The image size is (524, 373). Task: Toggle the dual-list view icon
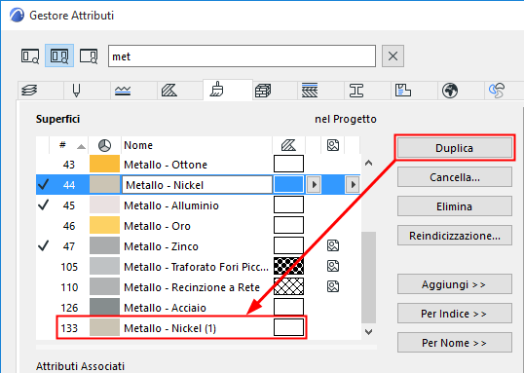click(x=59, y=56)
